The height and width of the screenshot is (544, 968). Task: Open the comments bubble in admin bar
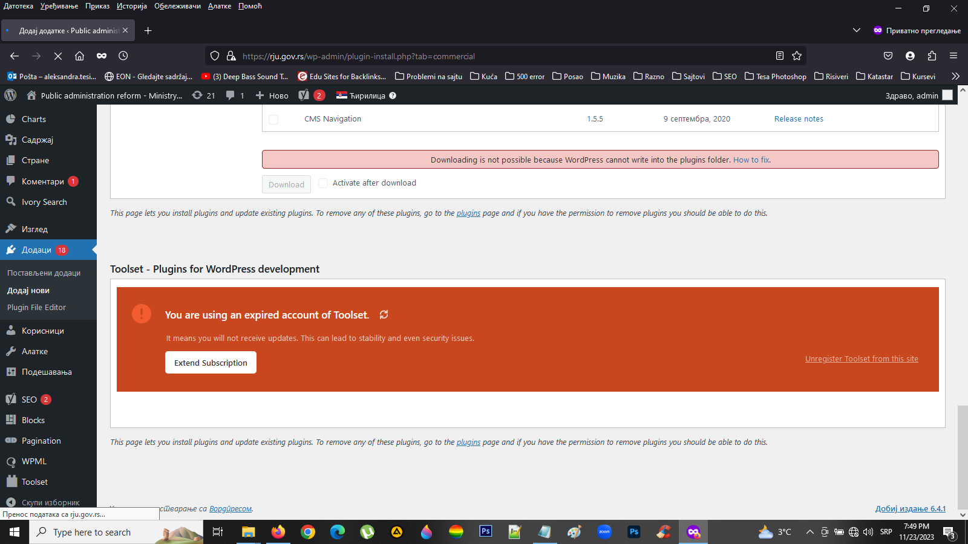point(235,96)
